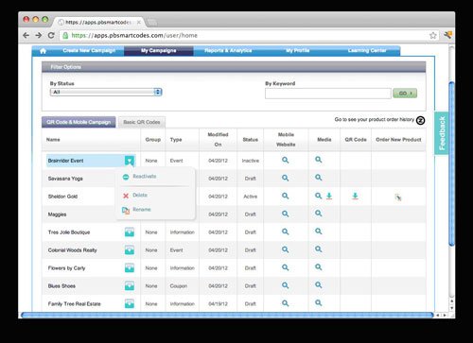Open the browser wrench menu

tap(447, 35)
